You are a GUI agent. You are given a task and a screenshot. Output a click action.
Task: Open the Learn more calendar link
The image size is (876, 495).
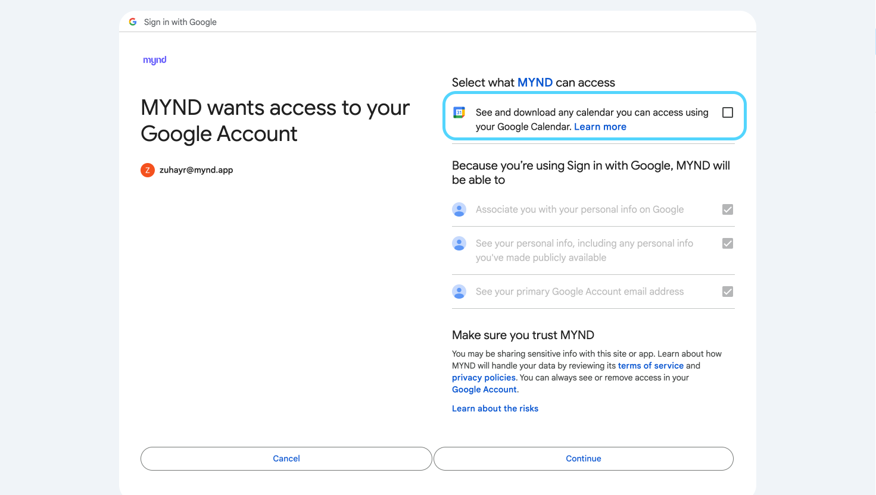(x=600, y=127)
